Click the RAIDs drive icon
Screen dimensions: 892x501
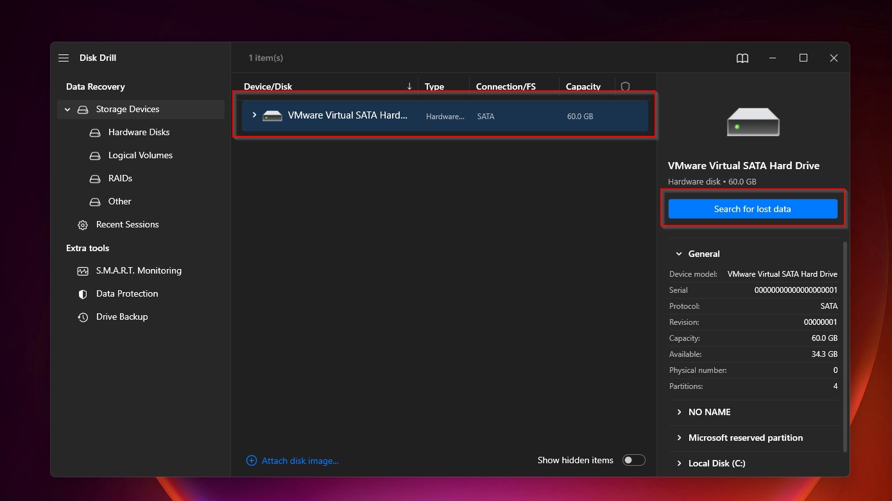tap(95, 179)
